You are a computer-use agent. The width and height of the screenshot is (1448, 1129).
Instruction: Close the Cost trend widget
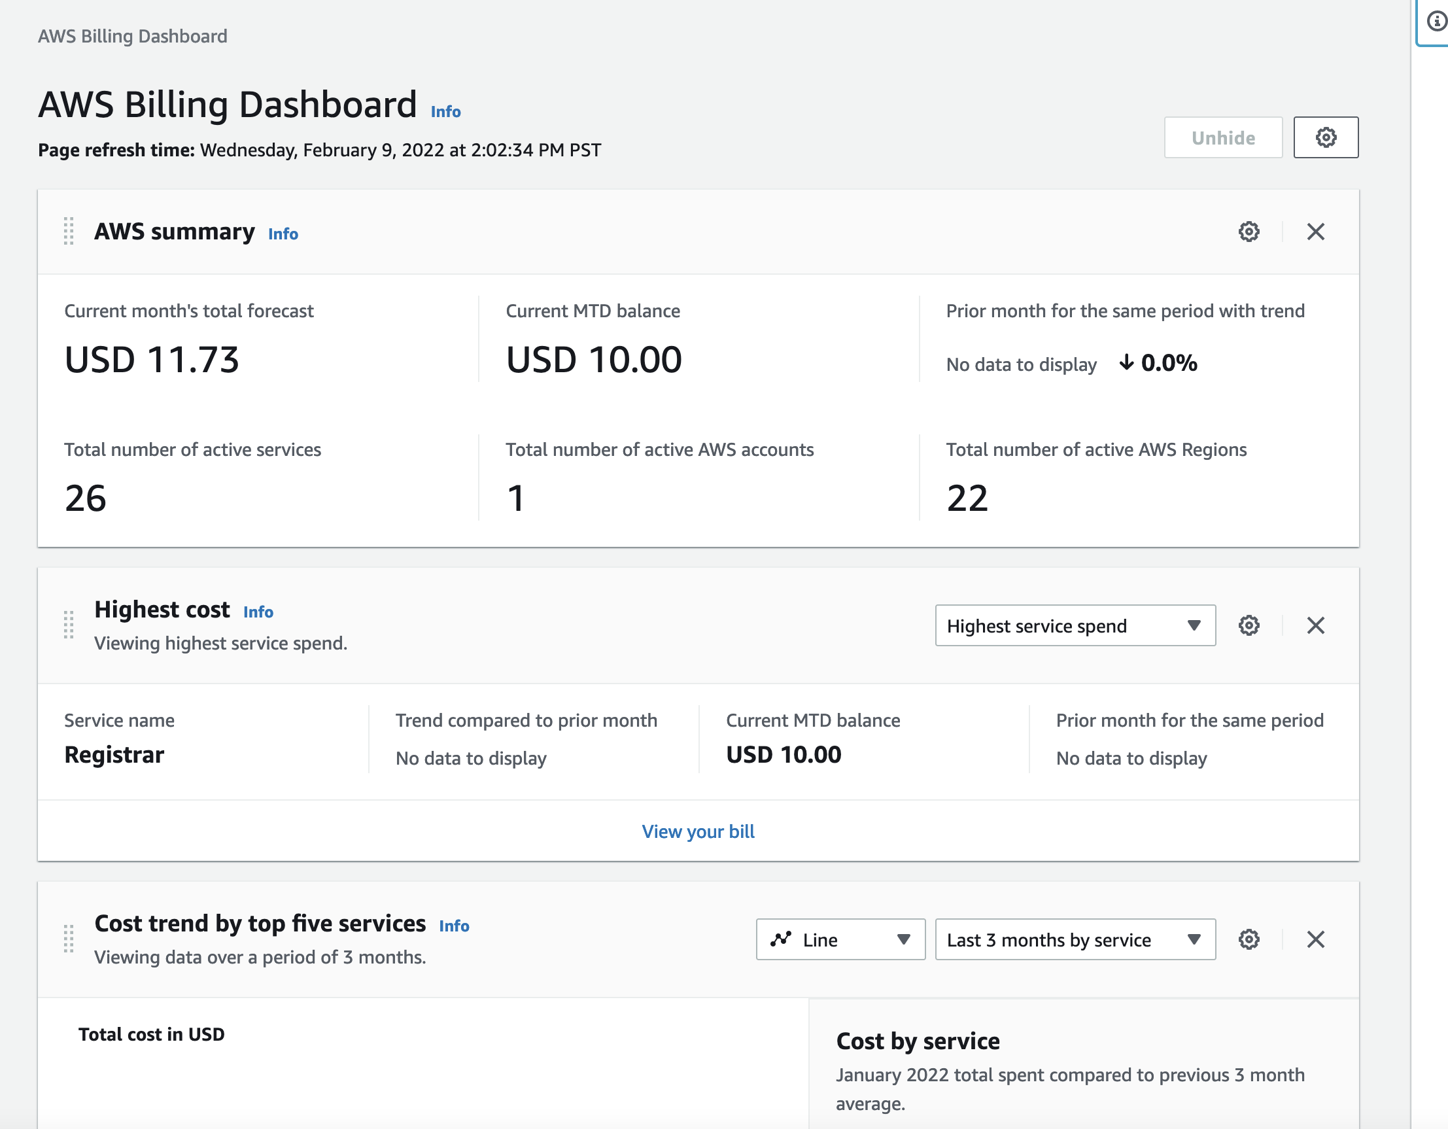tap(1315, 939)
